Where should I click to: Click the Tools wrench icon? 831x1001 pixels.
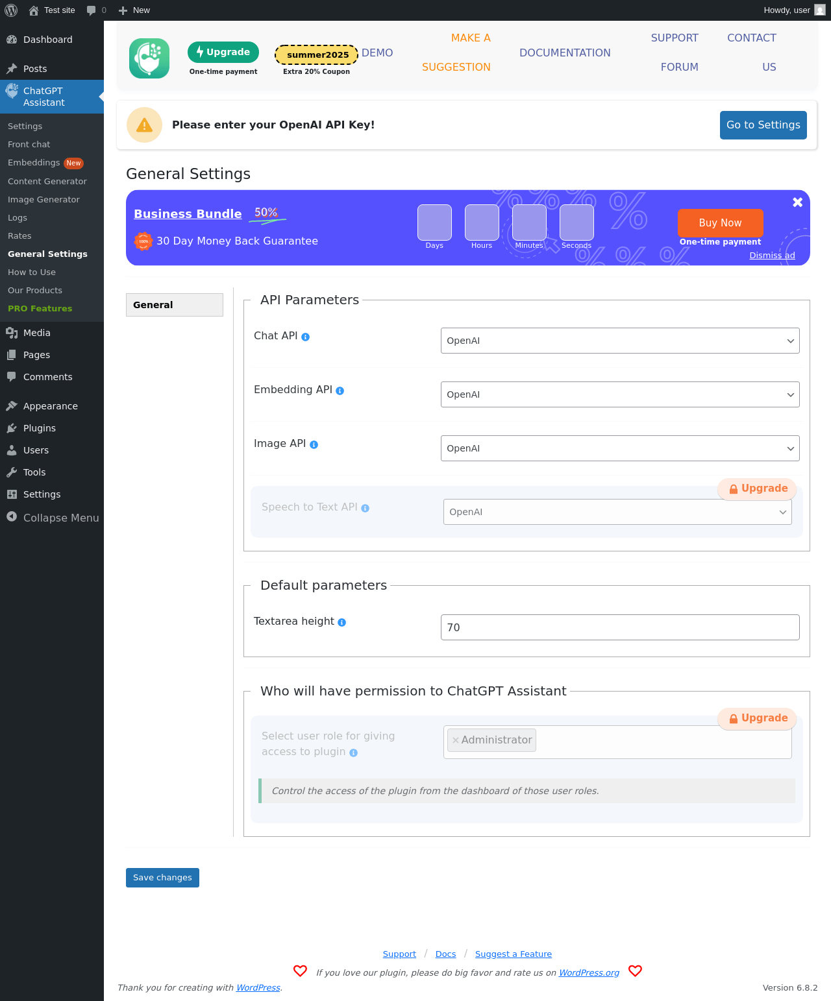pyautogui.click(x=12, y=472)
